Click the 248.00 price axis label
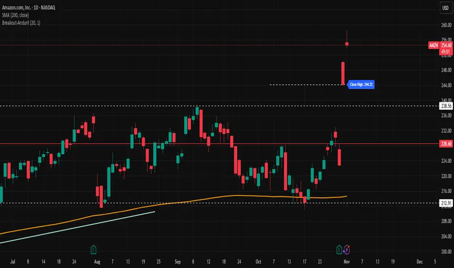This screenshot has width=454, height=268. click(446, 70)
